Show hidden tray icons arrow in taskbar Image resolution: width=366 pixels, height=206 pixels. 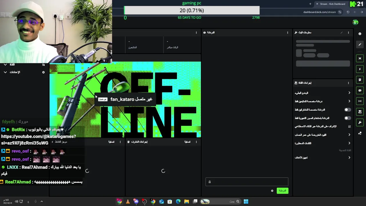tap(41, 201)
